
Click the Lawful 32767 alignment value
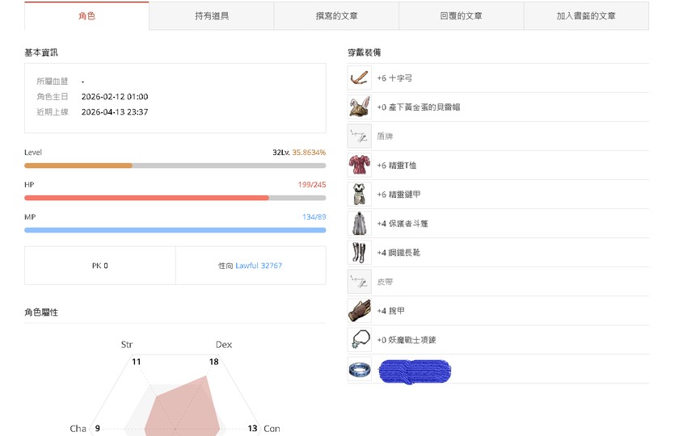click(x=259, y=266)
